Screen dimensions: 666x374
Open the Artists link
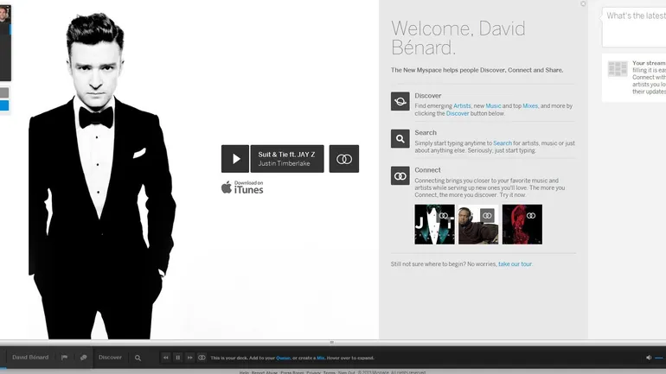click(462, 106)
